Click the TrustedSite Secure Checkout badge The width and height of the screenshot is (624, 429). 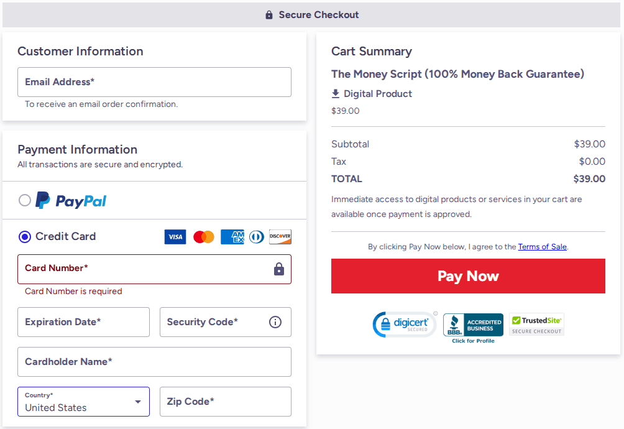click(536, 324)
